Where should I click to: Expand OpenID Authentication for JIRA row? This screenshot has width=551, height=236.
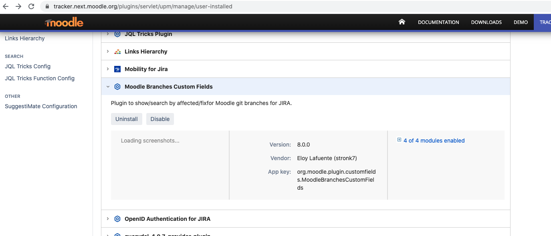(108, 219)
